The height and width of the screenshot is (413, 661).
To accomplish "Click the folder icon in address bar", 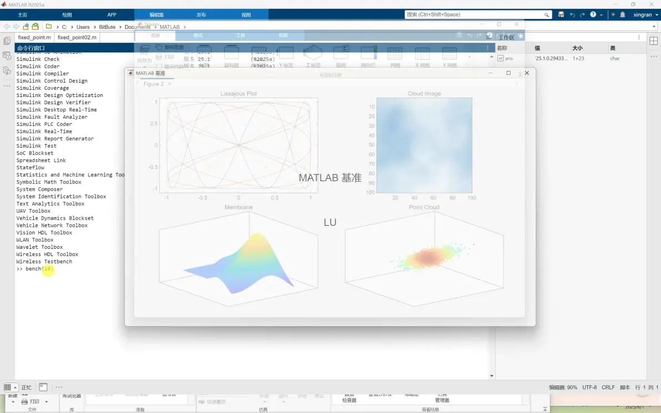I will pyautogui.click(x=49, y=27).
